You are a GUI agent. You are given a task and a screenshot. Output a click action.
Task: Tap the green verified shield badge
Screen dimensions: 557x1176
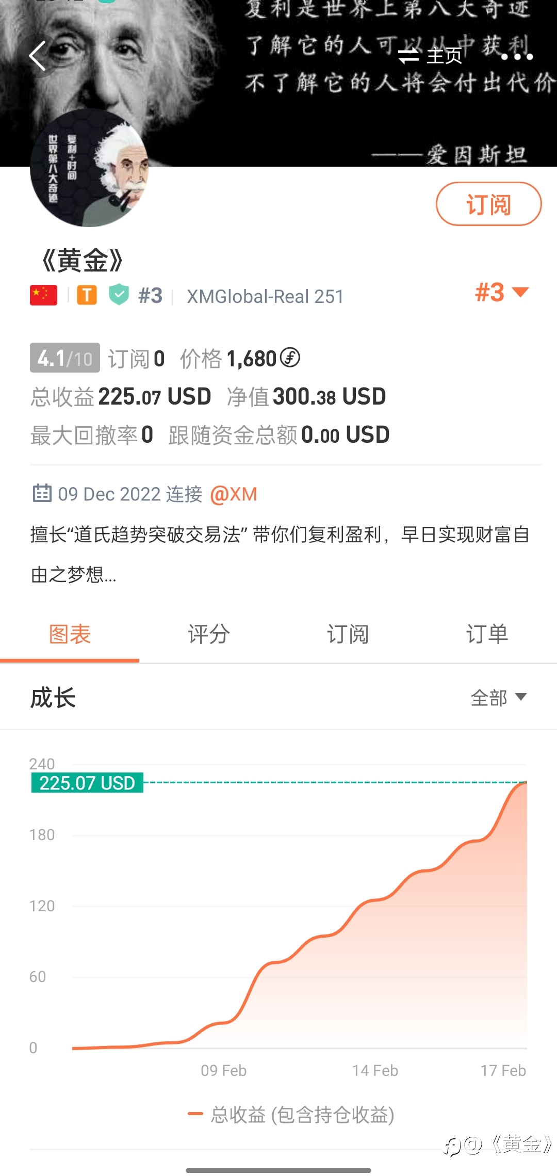[119, 295]
